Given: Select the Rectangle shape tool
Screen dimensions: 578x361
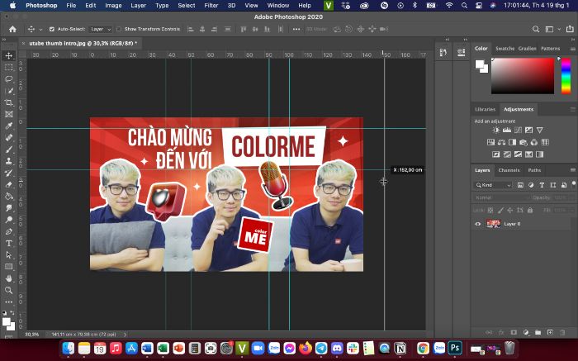Looking at the screenshot, I should click(x=9, y=267).
